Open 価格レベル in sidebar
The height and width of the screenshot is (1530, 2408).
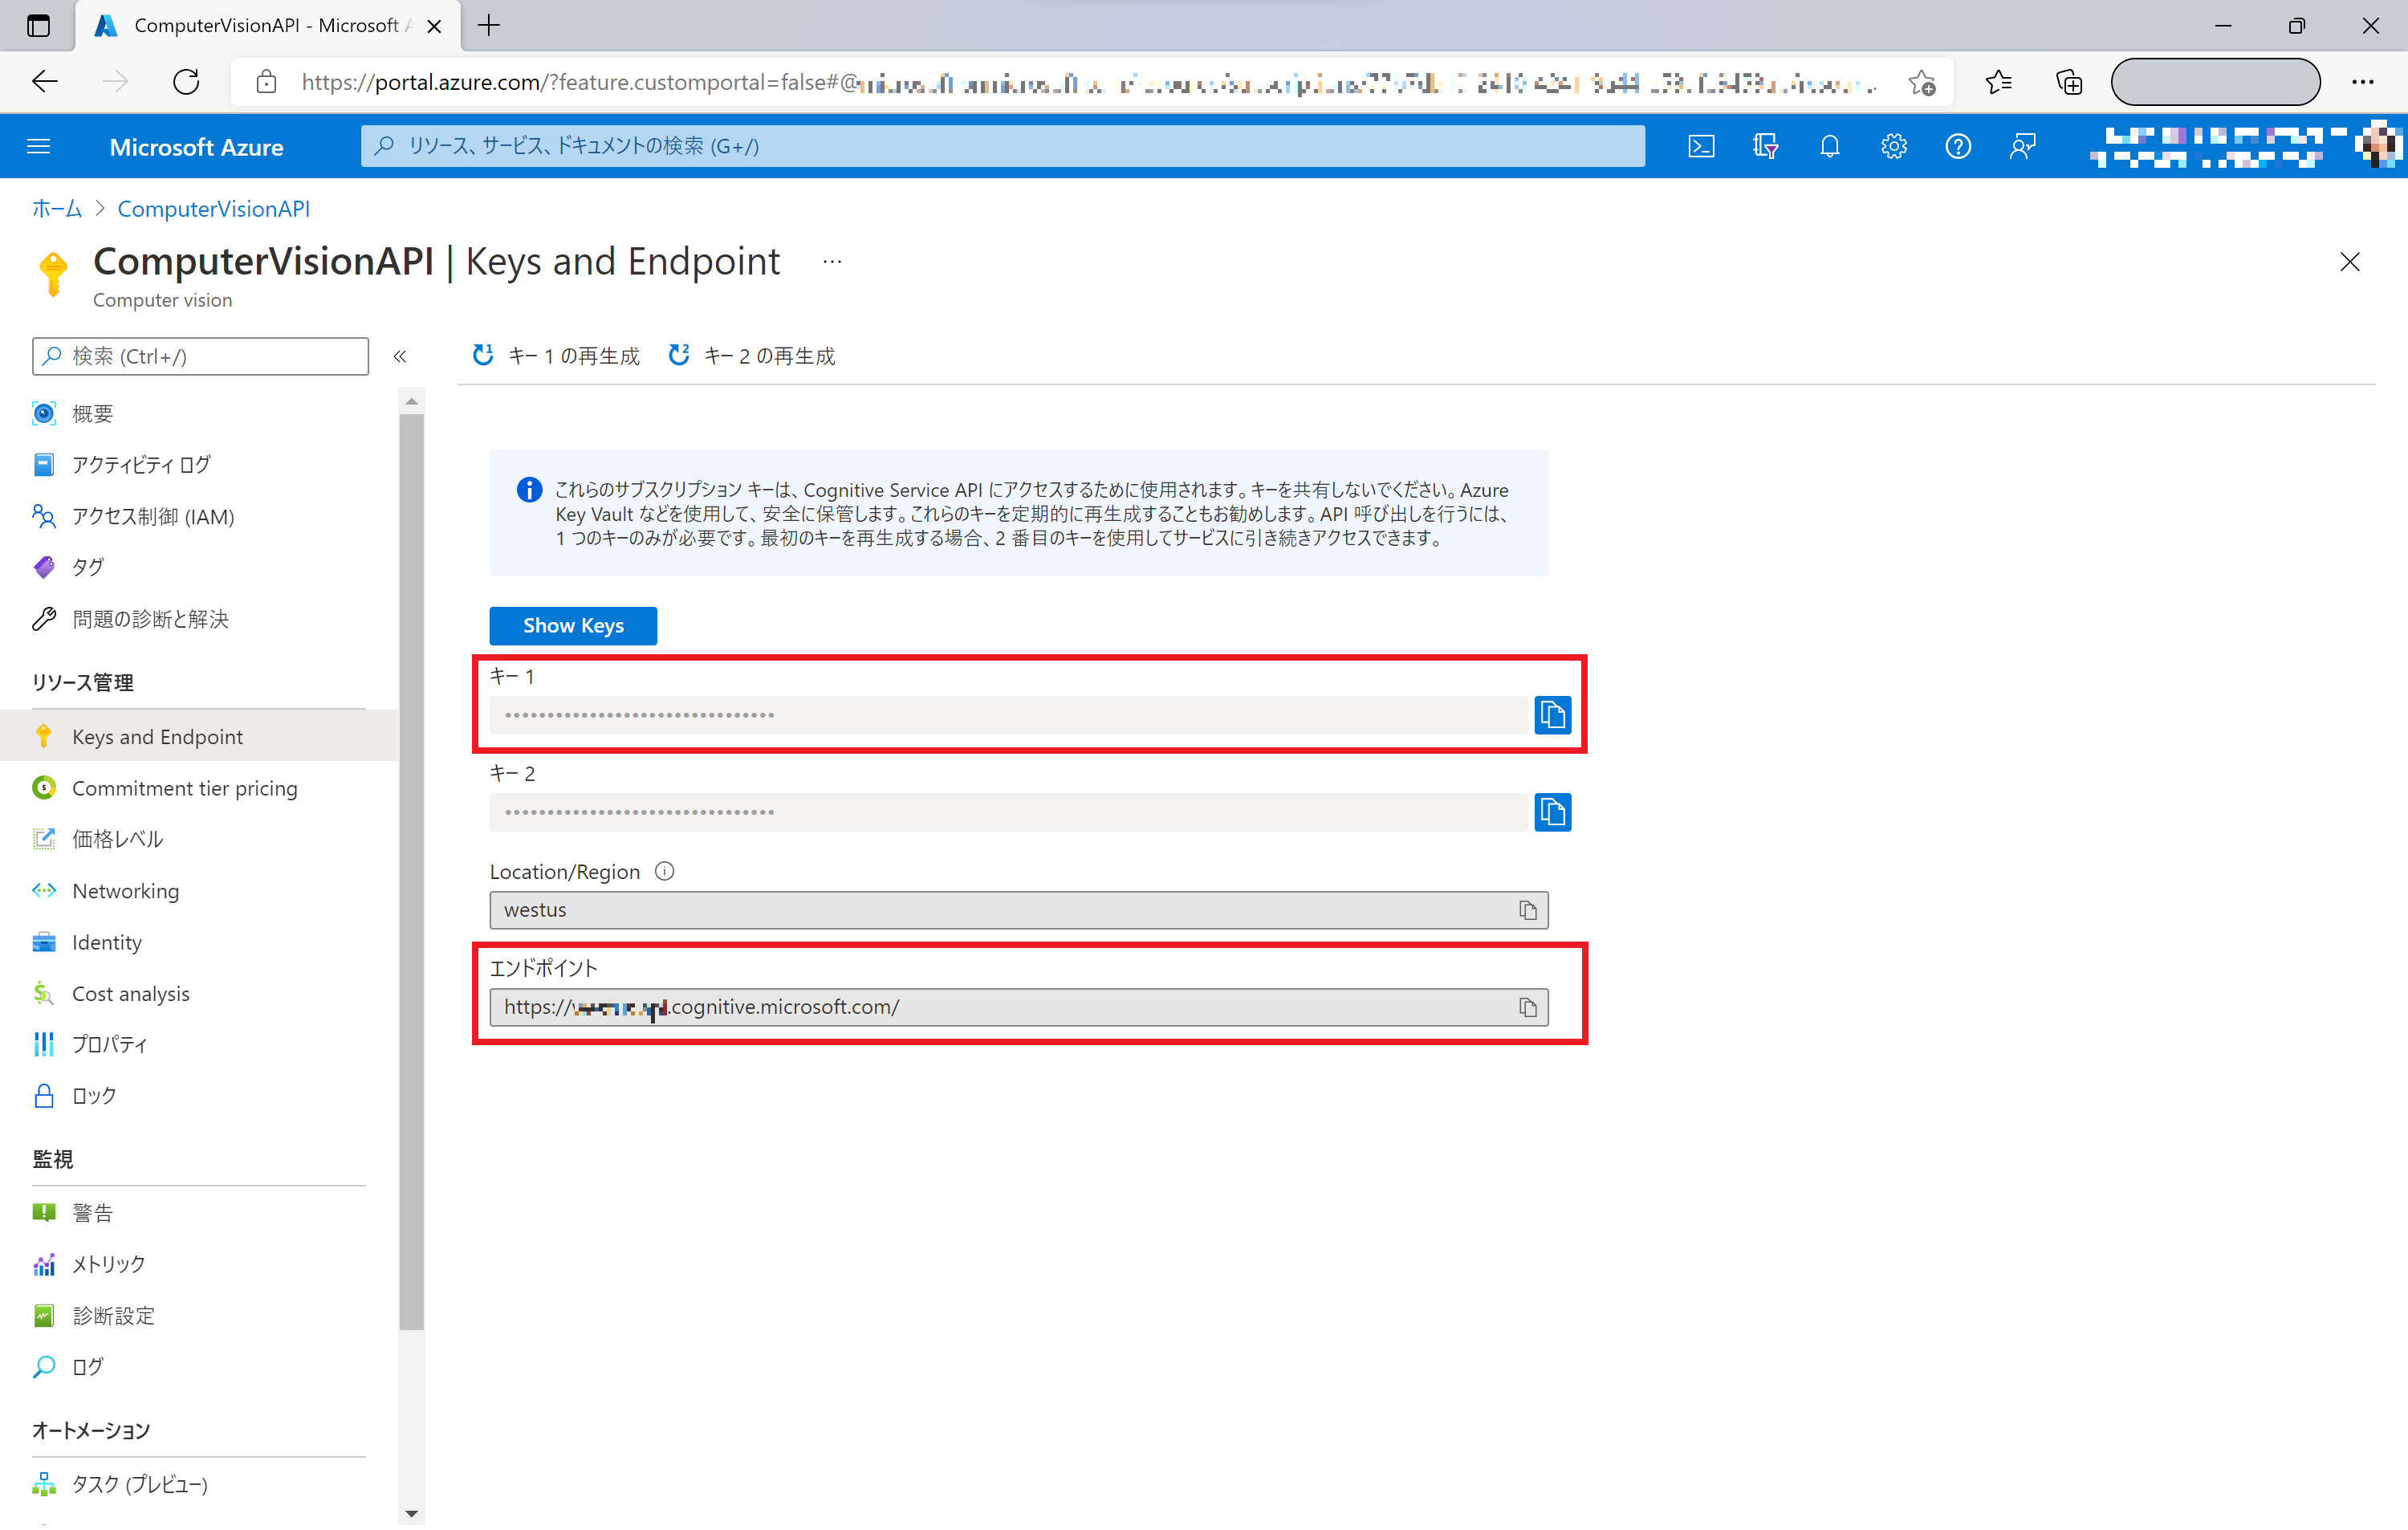200,839
